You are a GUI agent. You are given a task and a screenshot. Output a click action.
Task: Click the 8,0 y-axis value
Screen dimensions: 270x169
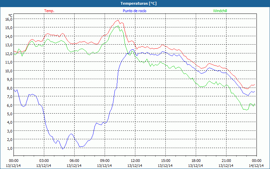coord(9,88)
